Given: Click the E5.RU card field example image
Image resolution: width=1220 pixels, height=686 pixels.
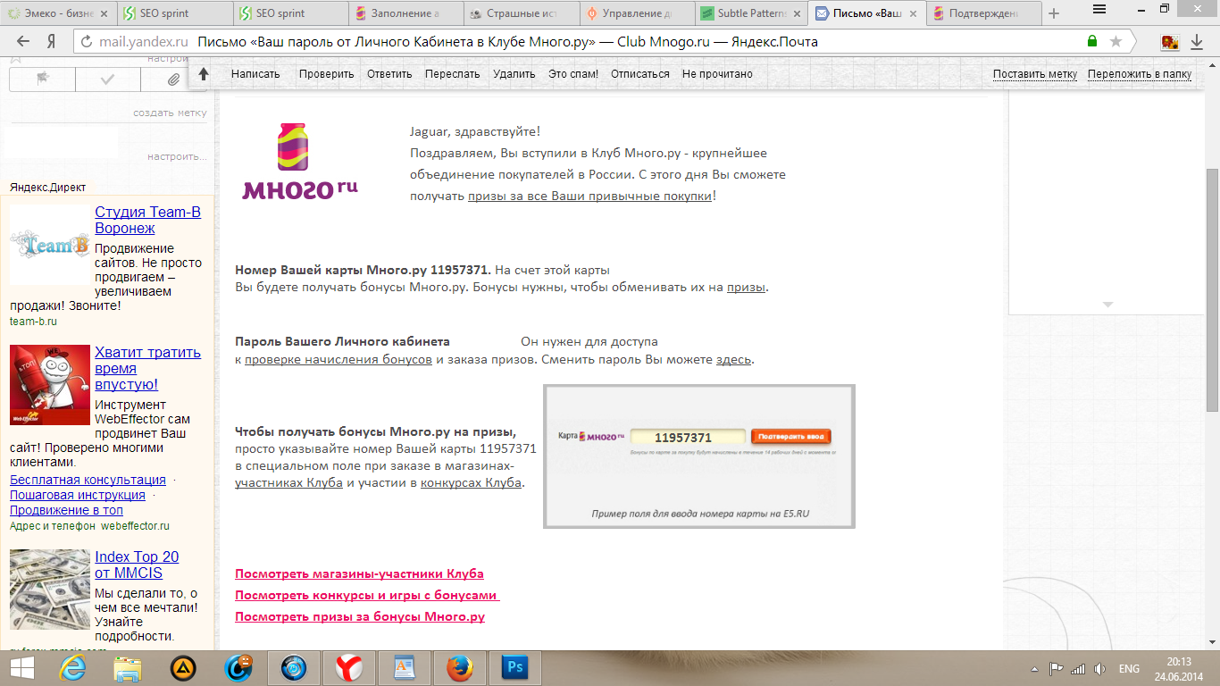Looking at the screenshot, I should coord(699,456).
